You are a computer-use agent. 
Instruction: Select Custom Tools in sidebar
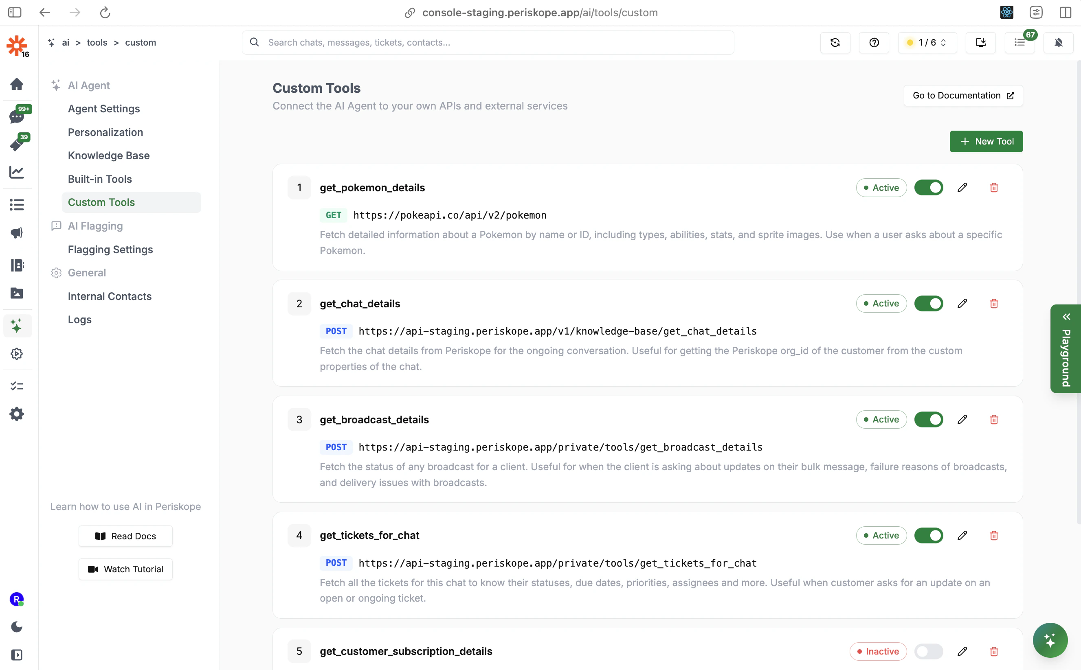tap(131, 203)
